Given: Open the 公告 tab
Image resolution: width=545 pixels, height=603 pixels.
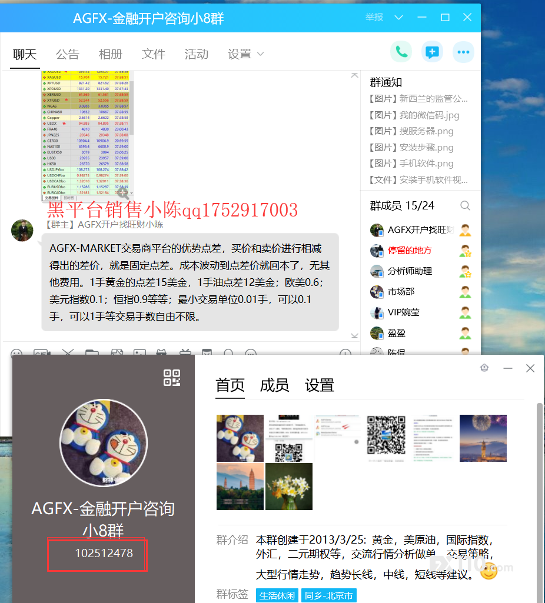Looking at the screenshot, I should [x=68, y=54].
